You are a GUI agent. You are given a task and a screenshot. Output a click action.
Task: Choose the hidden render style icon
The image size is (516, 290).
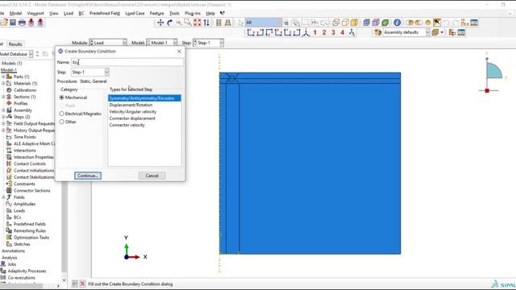345,23
